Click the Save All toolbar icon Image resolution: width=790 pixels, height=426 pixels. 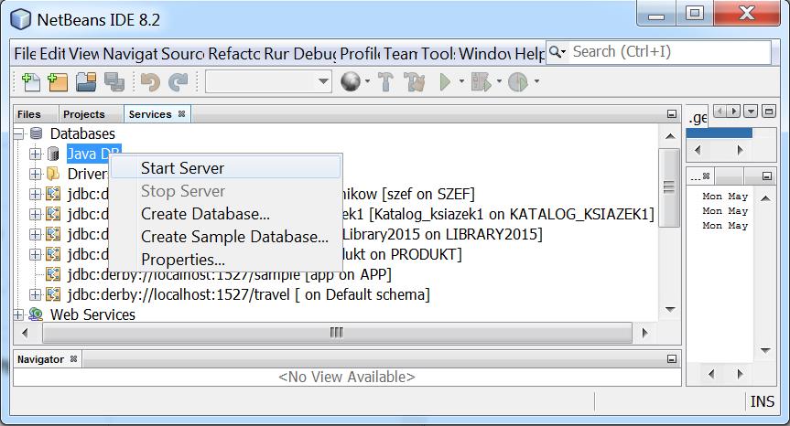click(114, 81)
